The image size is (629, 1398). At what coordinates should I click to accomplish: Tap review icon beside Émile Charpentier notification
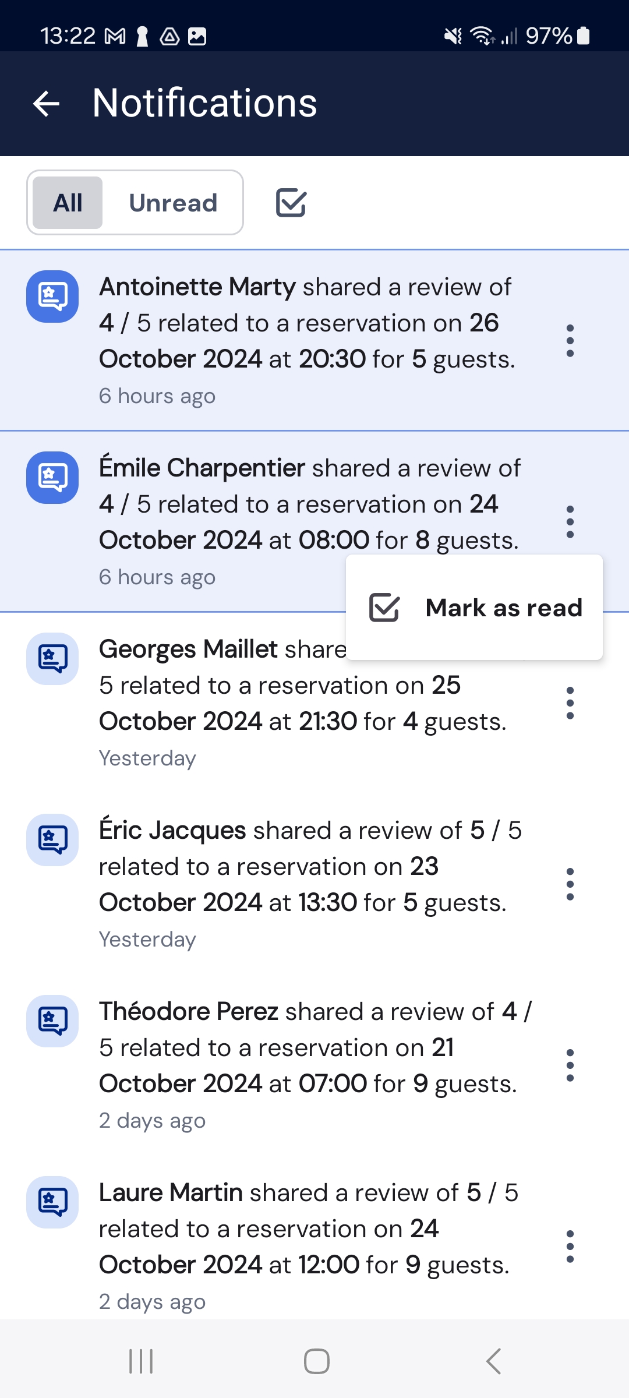(x=52, y=478)
